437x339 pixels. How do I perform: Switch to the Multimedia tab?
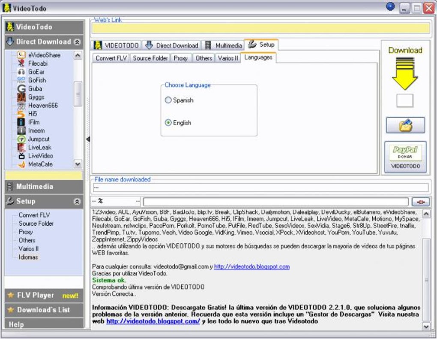point(223,45)
